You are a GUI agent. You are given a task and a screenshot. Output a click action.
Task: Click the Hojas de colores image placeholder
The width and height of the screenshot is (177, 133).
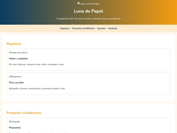tap(18, 53)
